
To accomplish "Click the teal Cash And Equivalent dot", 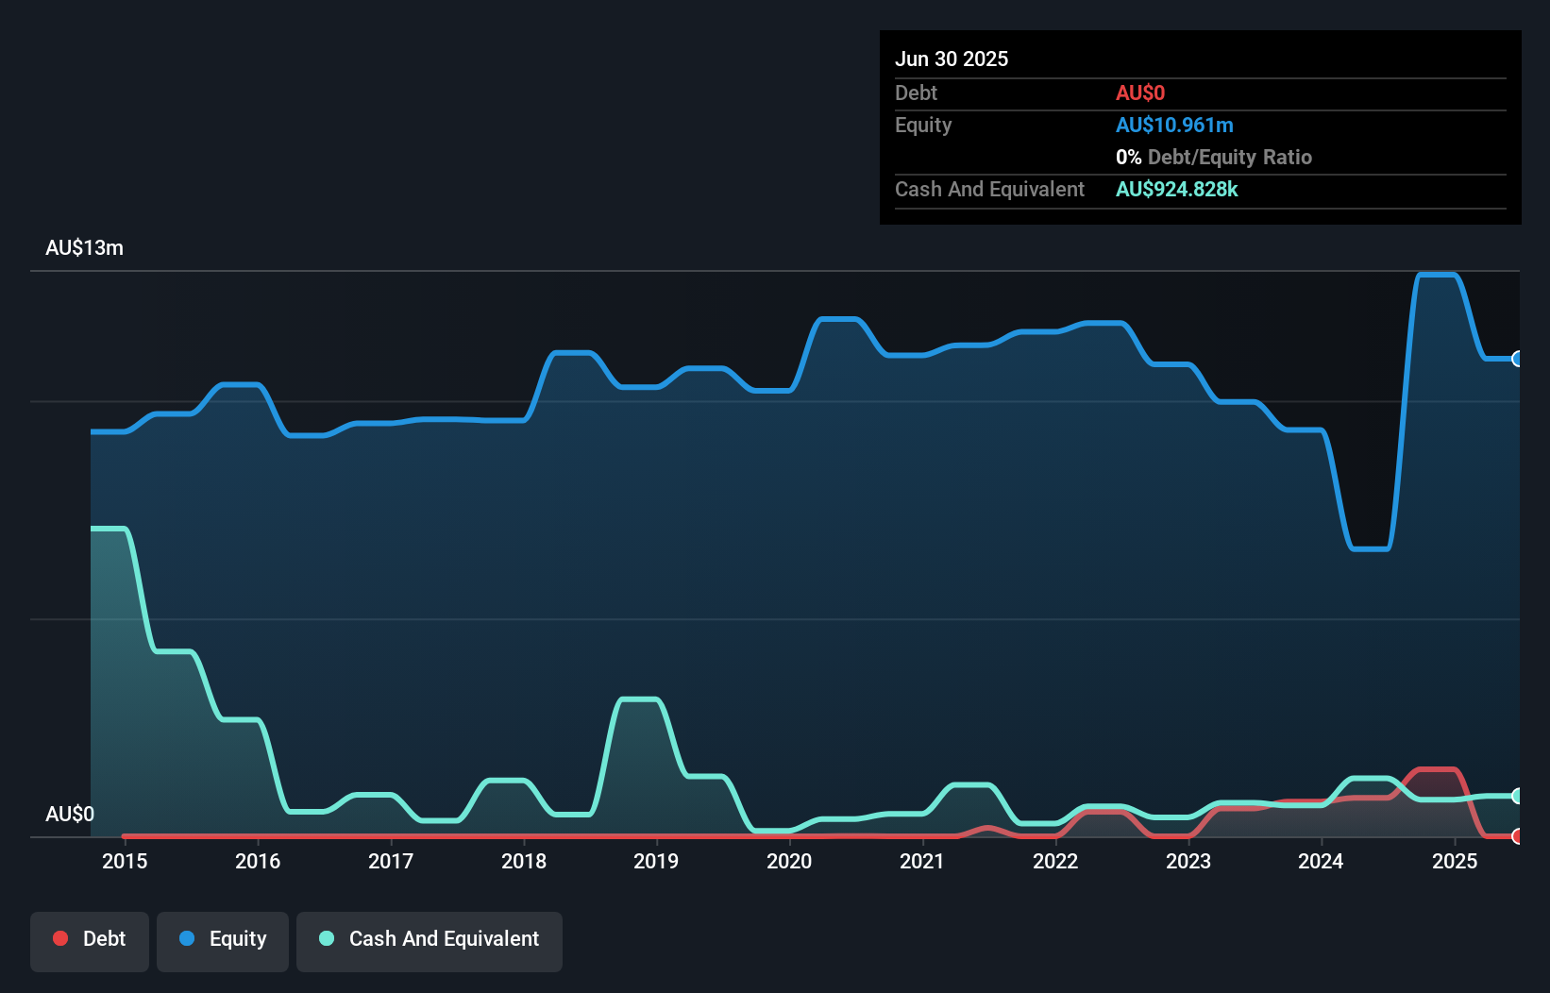I will [x=326, y=938].
